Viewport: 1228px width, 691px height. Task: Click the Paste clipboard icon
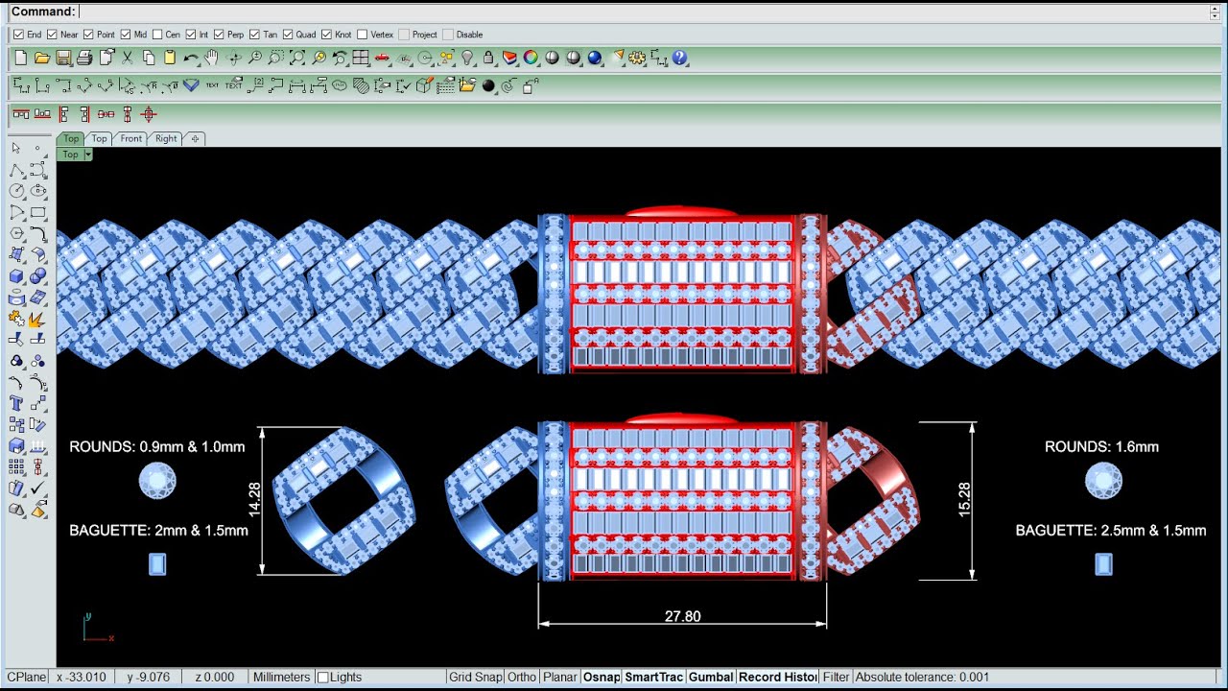tap(170, 58)
